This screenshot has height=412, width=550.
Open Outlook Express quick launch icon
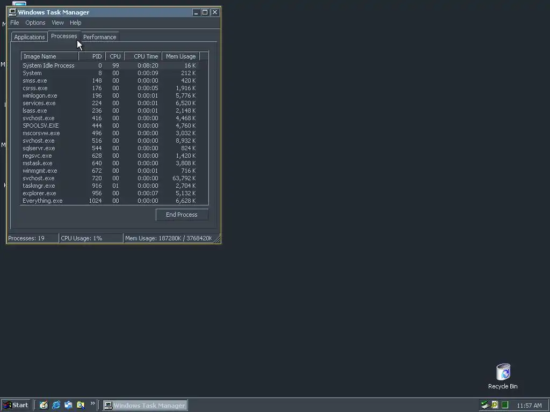(x=68, y=405)
